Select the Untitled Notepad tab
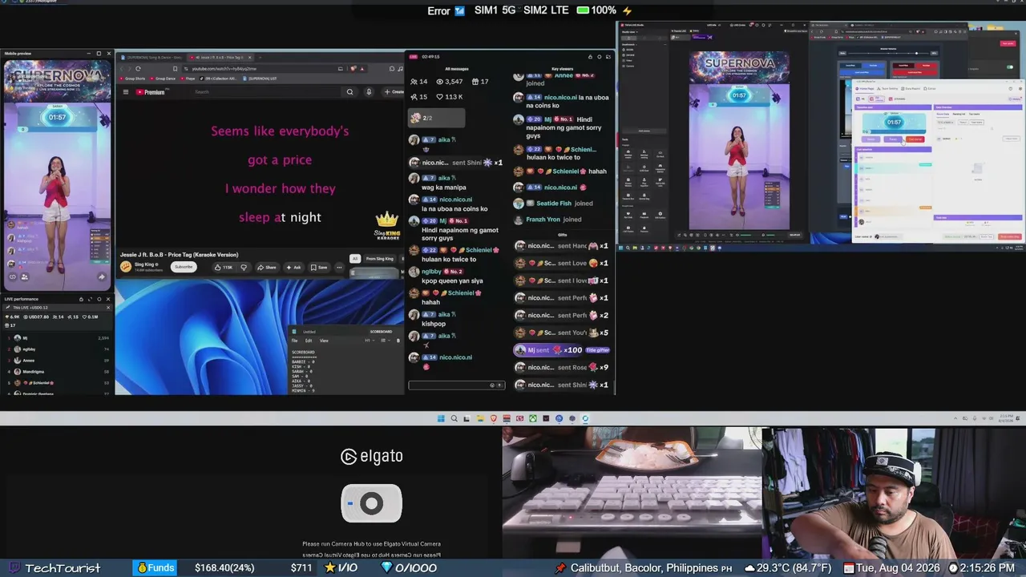This screenshot has height=577, width=1026. (309, 331)
